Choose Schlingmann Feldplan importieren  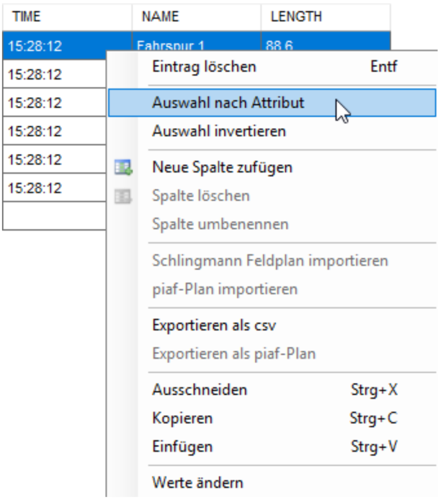270,260
